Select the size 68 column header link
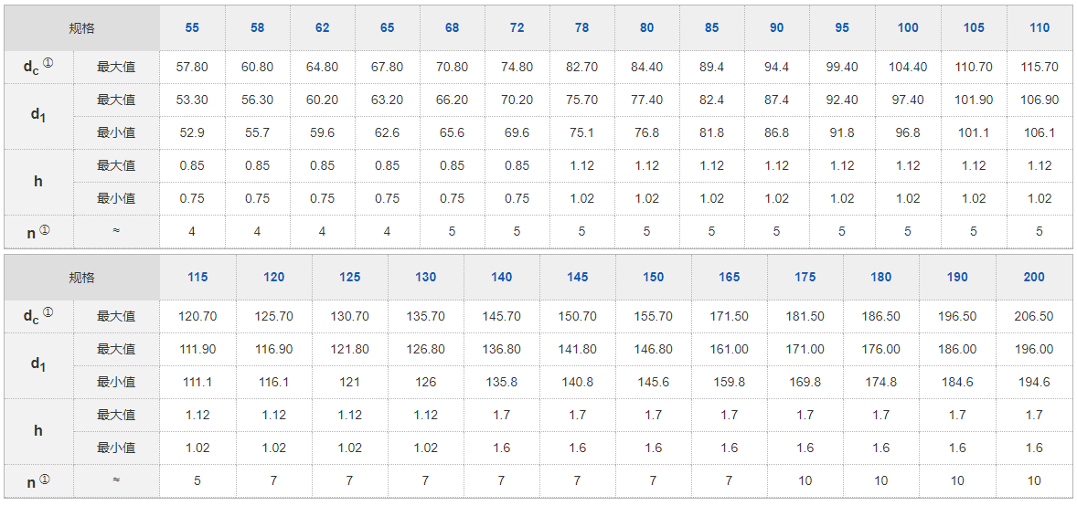 [453, 27]
